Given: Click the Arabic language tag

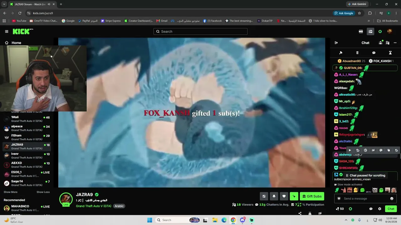Looking at the screenshot, I should coord(119,206).
